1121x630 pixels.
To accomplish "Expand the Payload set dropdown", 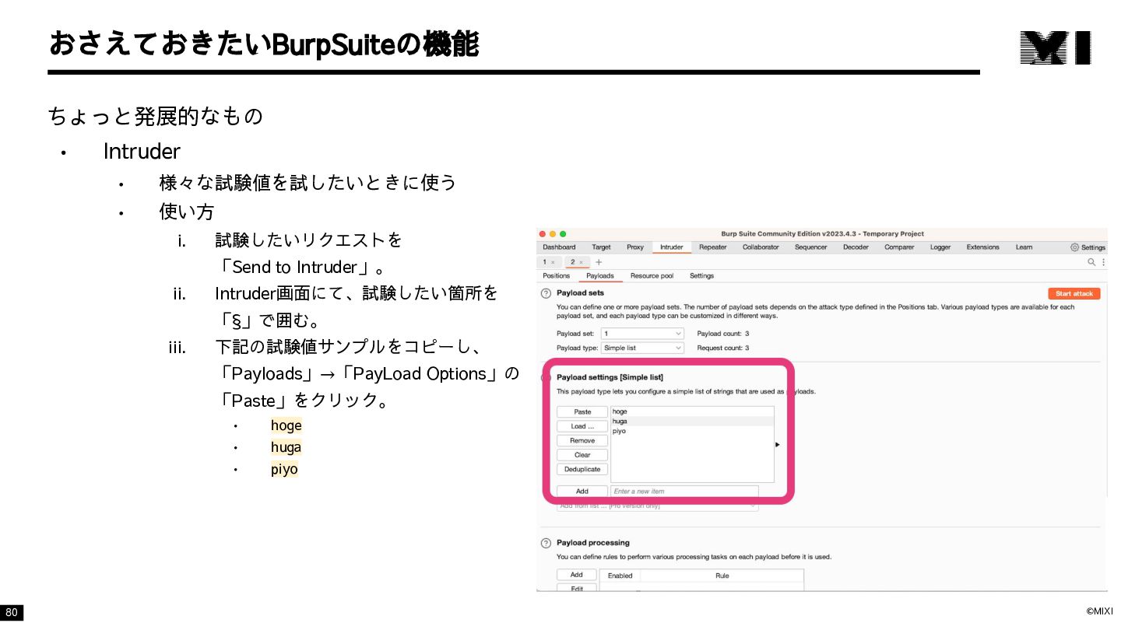I will 643,334.
